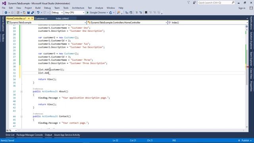Click the notifications filter funnel icon
254x143 pixels.
[189, 3]
